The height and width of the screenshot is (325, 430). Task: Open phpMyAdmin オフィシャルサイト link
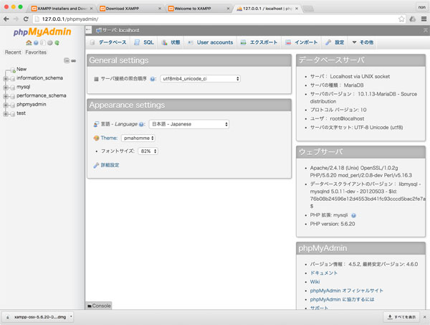click(x=347, y=291)
